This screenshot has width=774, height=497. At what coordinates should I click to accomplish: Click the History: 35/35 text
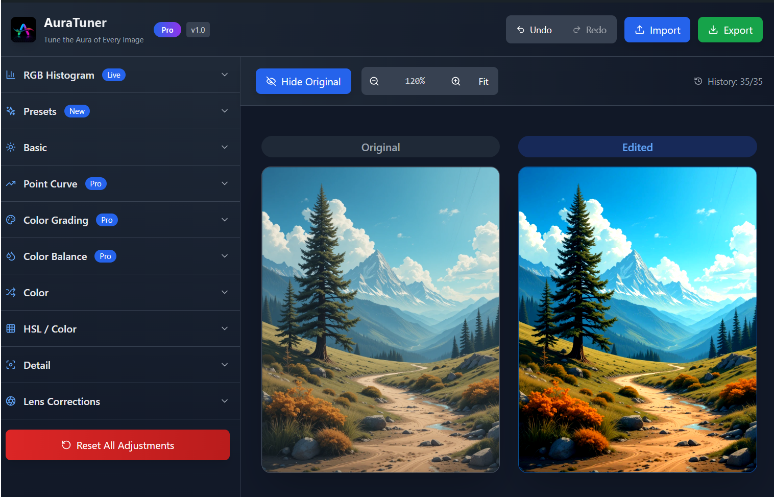point(735,81)
